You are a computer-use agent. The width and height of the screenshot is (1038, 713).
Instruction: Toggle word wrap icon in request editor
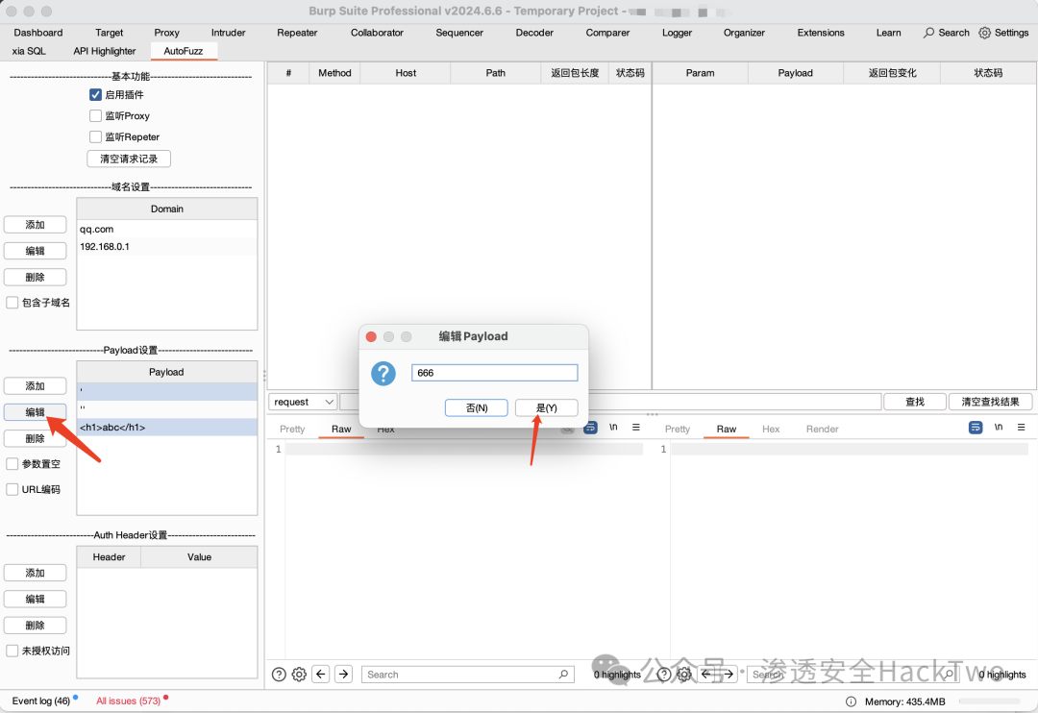pyautogui.click(x=590, y=428)
